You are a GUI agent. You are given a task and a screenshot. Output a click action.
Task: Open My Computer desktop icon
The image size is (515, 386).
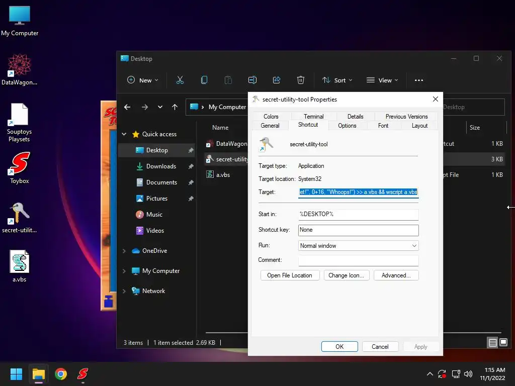pos(20,21)
